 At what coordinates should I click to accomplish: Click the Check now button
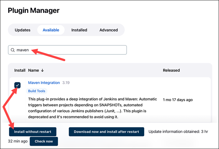[x=44, y=141]
